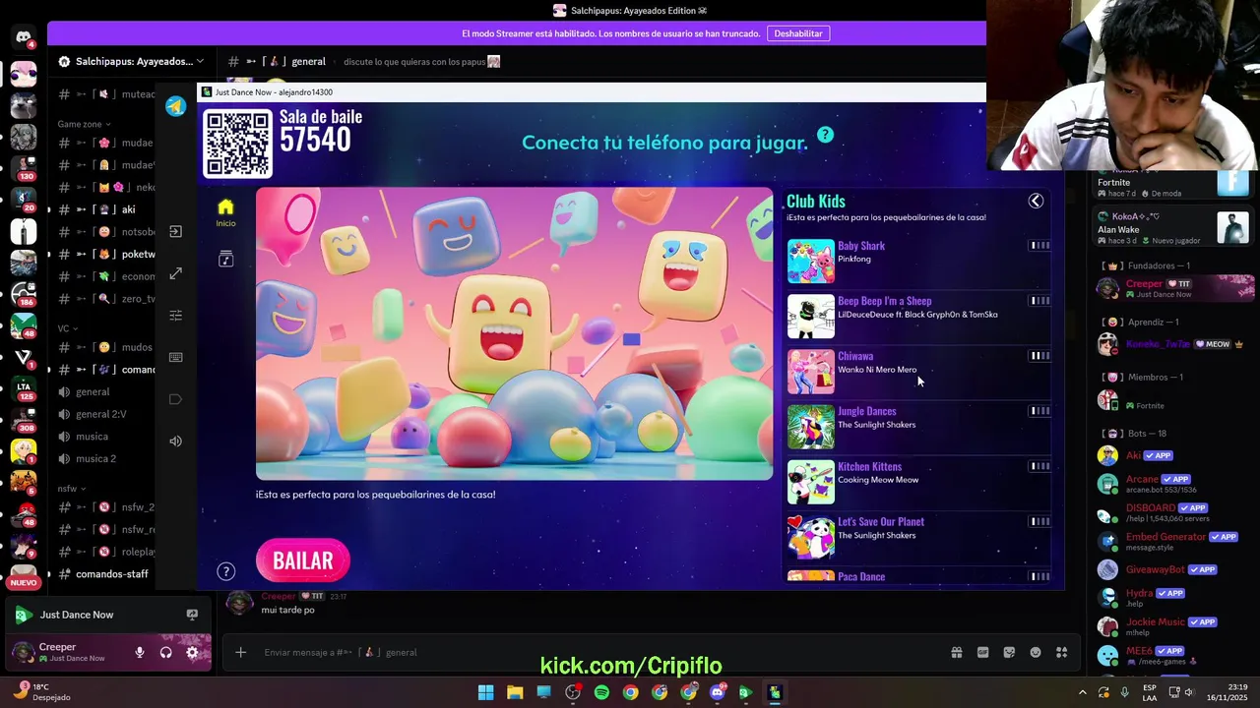Collapse the Game zone category
Viewport: 1260px width, 708px height.
84,124
